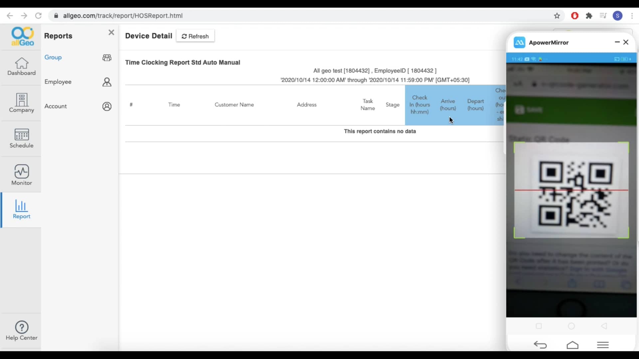Click the allGeo logo
Viewport: 639px width, 359px height.
(x=22, y=36)
